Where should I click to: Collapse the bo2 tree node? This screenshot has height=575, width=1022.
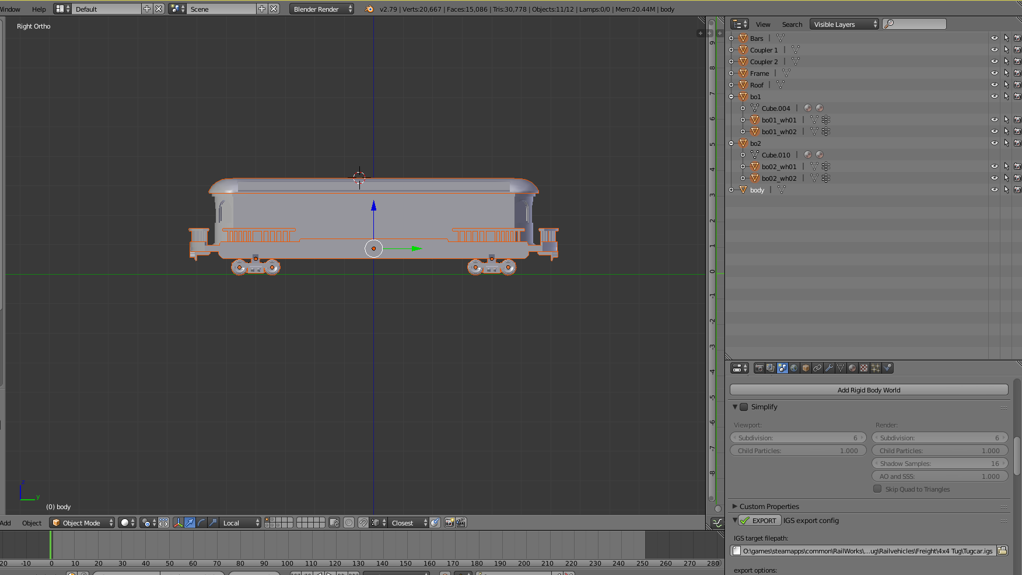731,143
